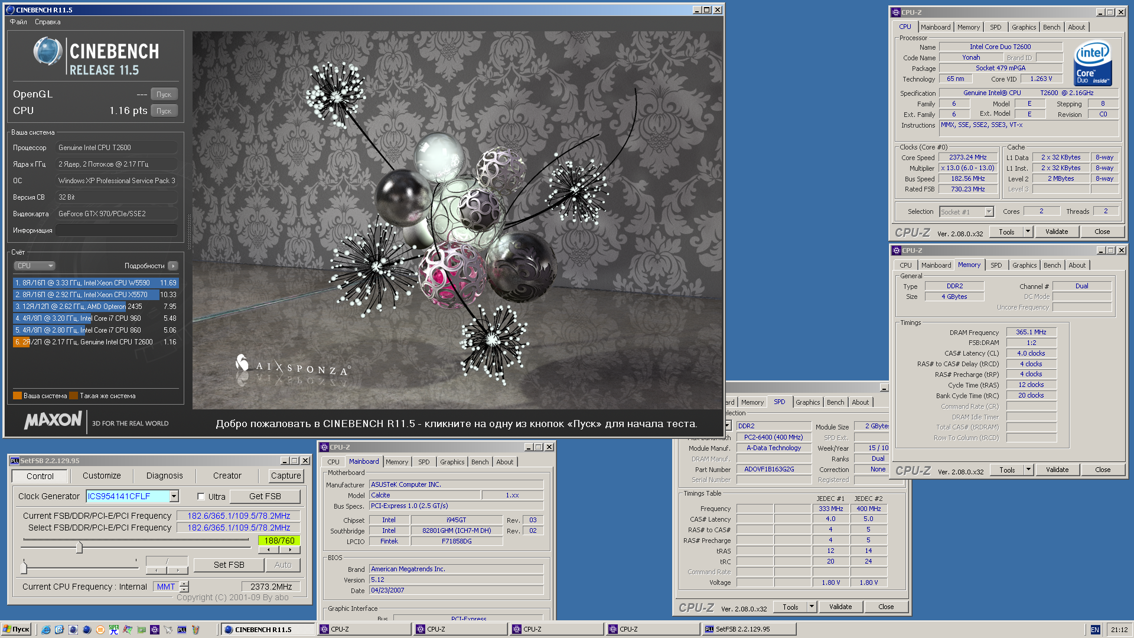
Task: Launch Super Pi icon in quick launch
Action: (x=114, y=630)
